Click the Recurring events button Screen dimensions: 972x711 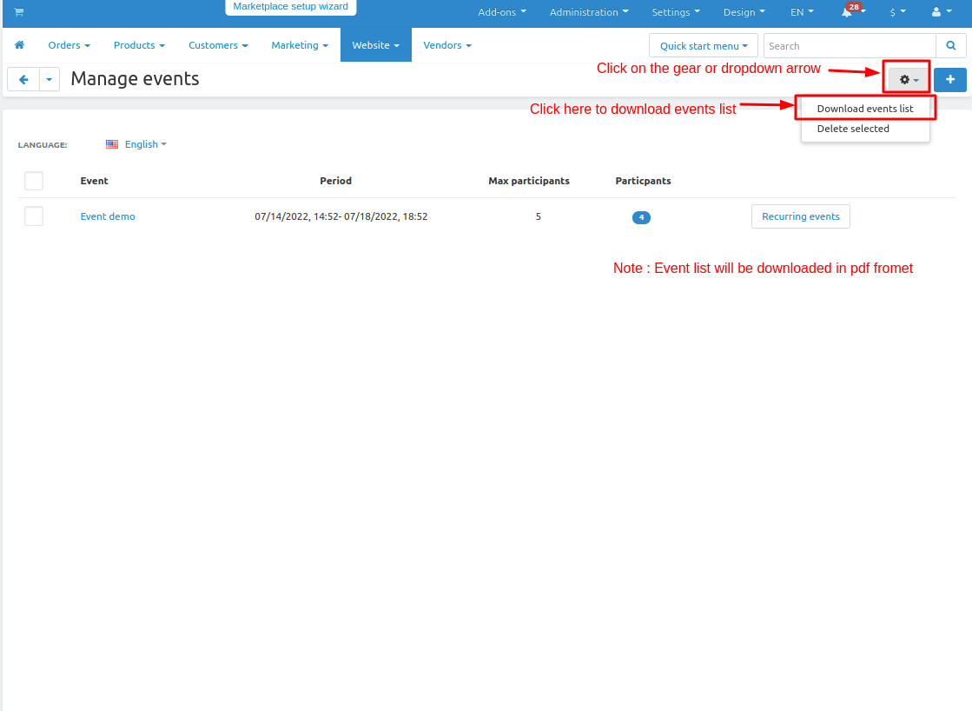pyautogui.click(x=800, y=216)
